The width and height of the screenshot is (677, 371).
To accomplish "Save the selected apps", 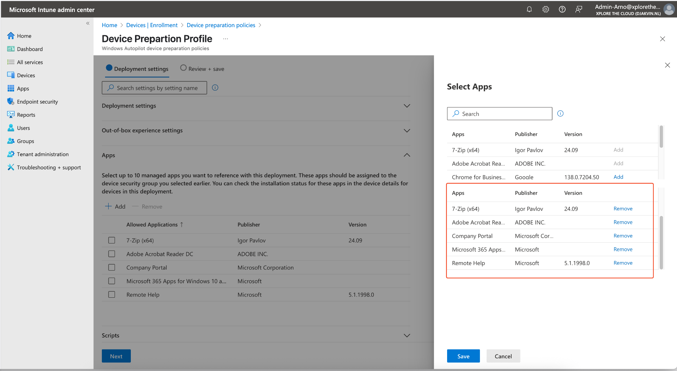I will tap(463, 356).
